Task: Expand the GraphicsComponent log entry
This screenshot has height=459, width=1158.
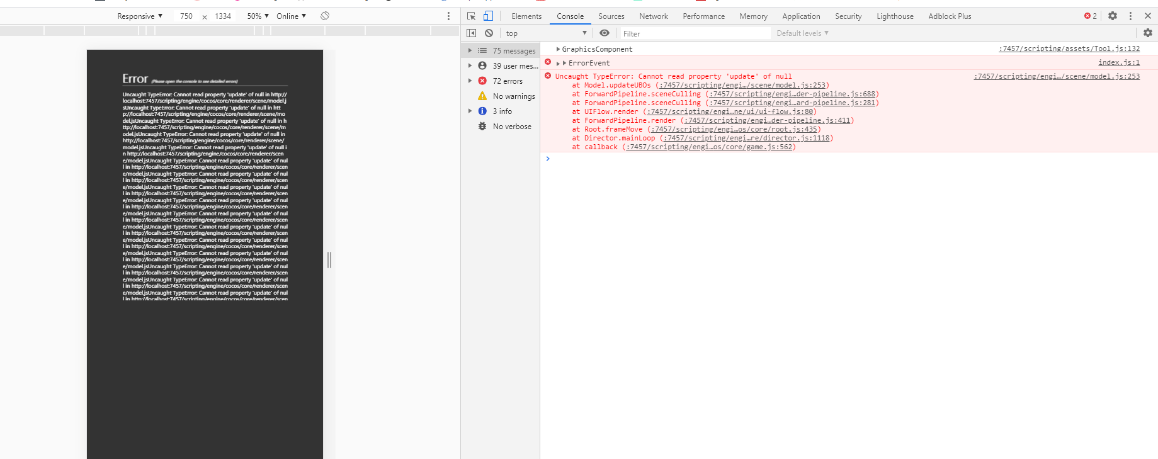Action: [x=558, y=49]
